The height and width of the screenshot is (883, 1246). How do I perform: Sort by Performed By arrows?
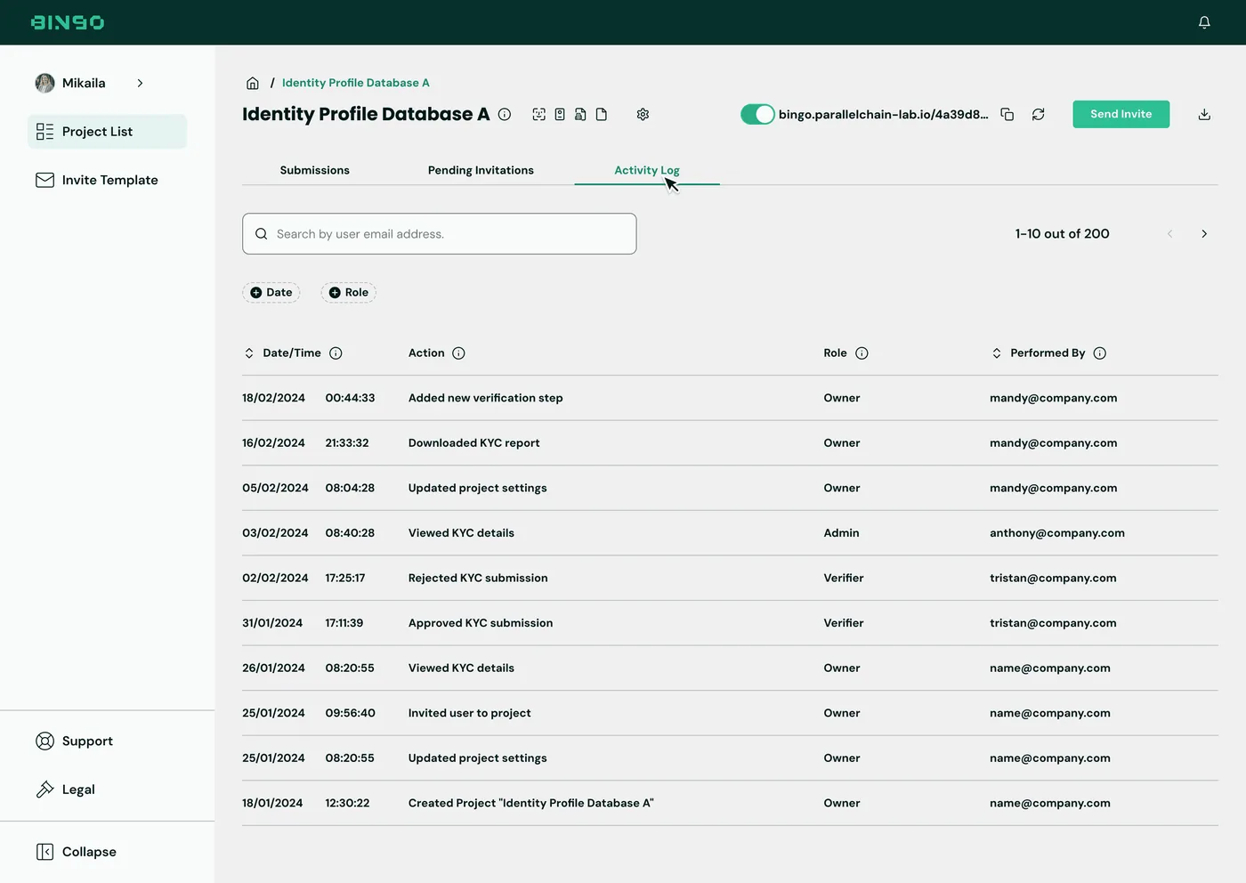[997, 353]
